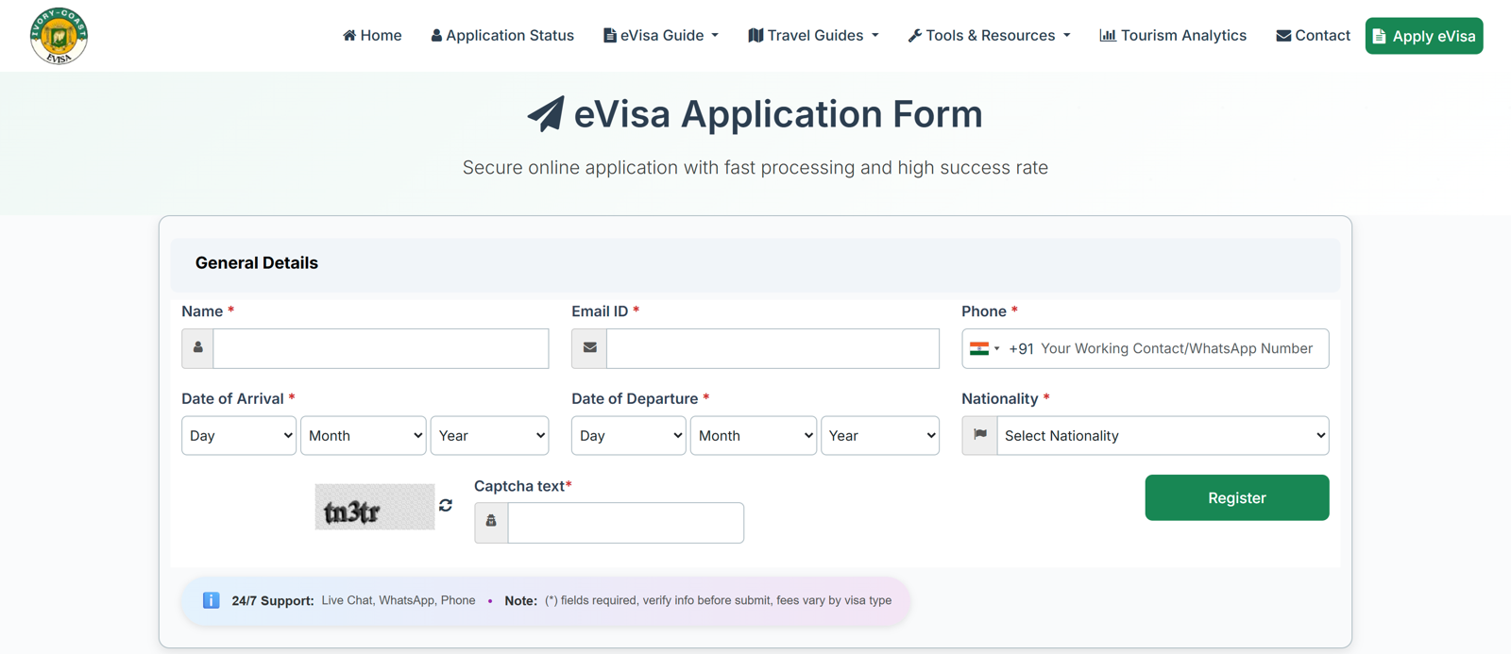Click the paper plane title icon
The height and width of the screenshot is (654, 1511).
546,114
